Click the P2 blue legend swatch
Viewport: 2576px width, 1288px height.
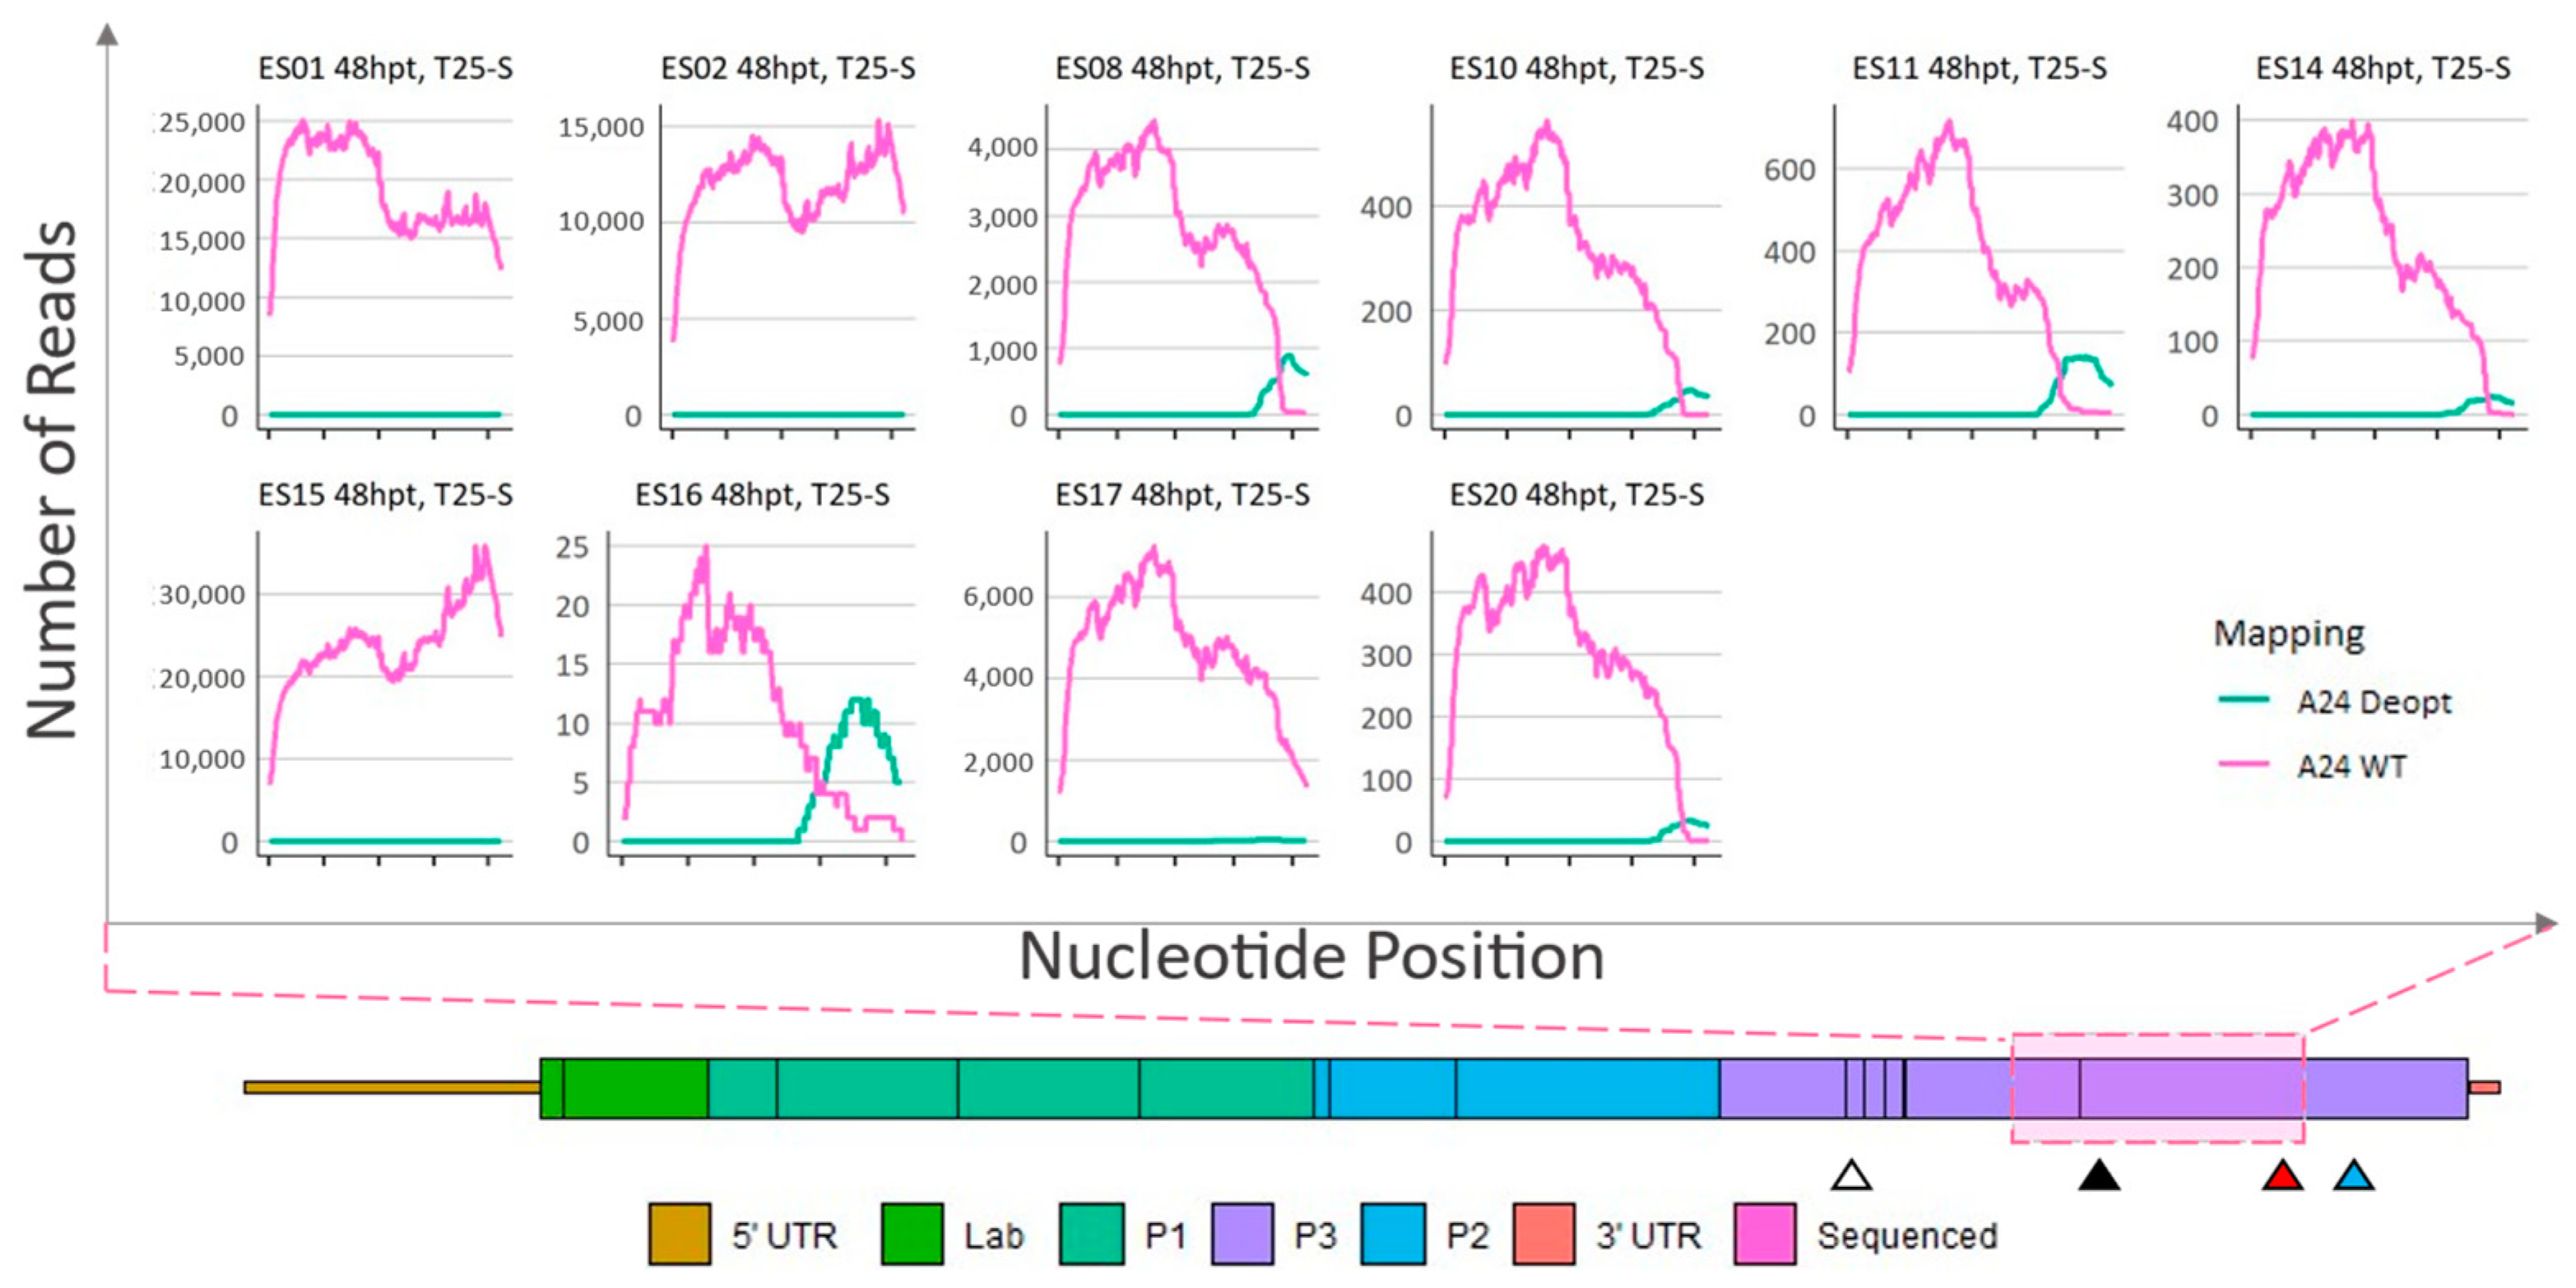click(1393, 1235)
